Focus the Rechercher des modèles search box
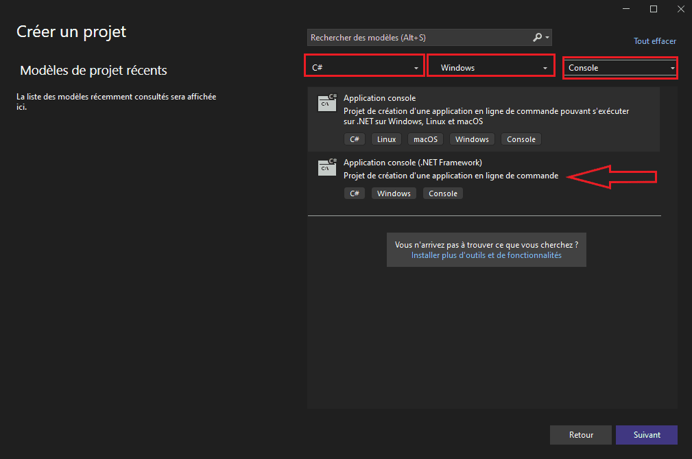 [x=429, y=38]
